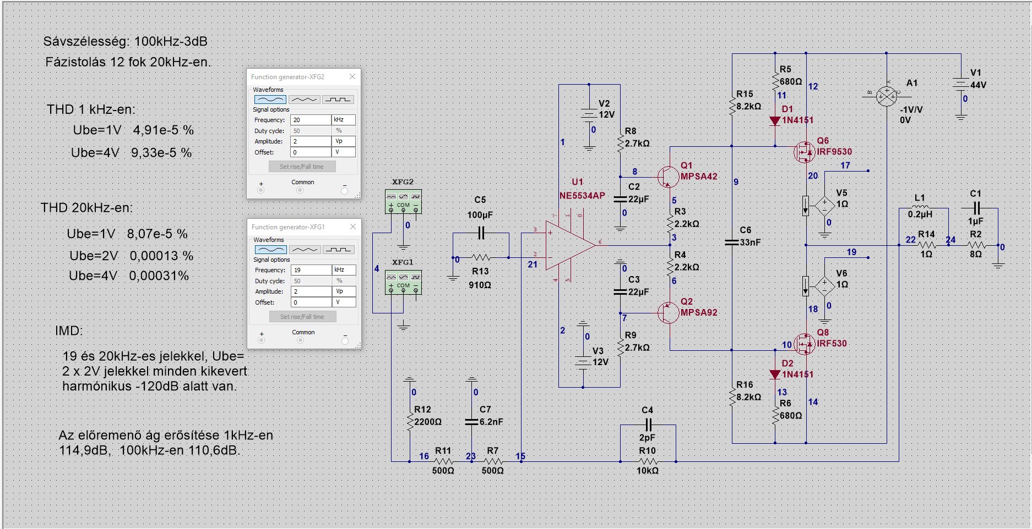Viewport: 1032px width, 529px height.
Task: Open the V offset unit dropdown in XFG2
Action: (x=344, y=152)
